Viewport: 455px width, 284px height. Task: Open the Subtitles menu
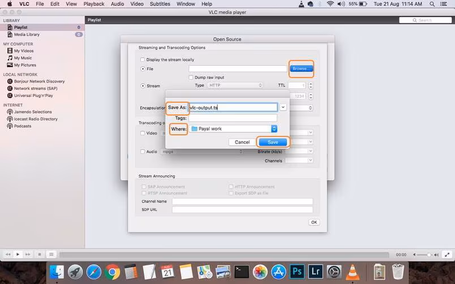pyautogui.click(x=160, y=4)
